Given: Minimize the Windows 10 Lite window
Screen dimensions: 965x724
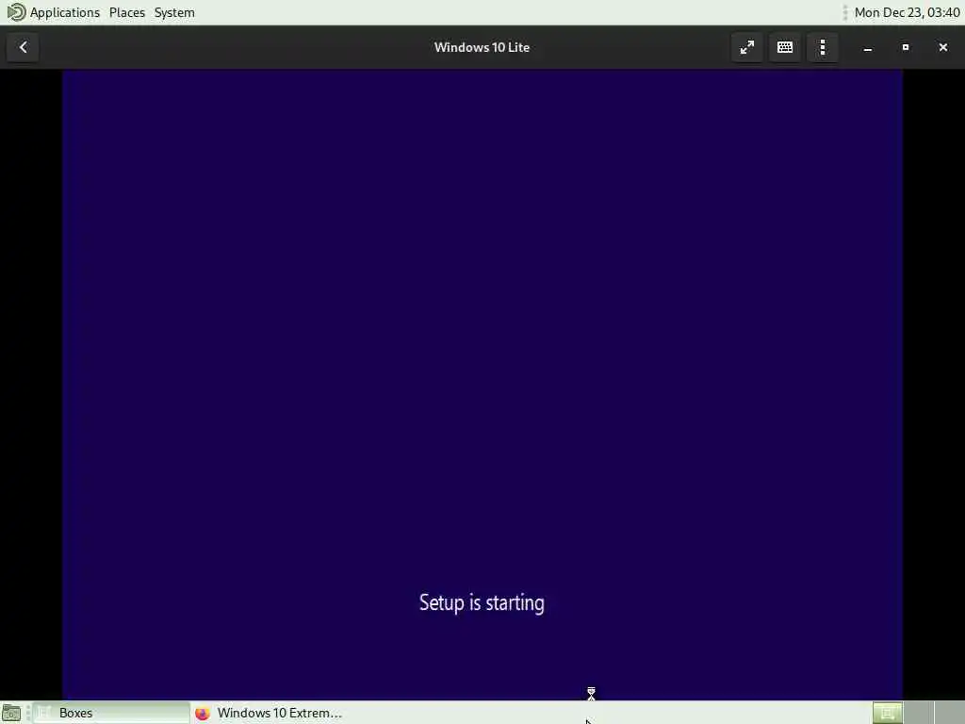Looking at the screenshot, I should (868, 47).
